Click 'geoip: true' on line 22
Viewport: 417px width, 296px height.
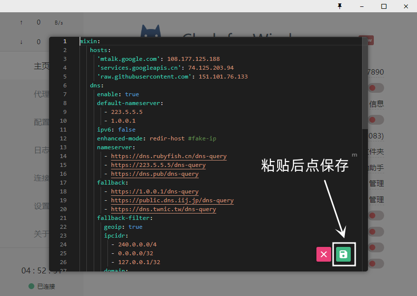tap(123, 227)
